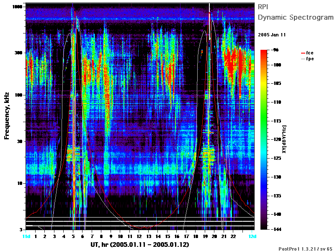This screenshot has width=335, height=251.
Task: Click the fce legend label
Action: coord(310,53)
